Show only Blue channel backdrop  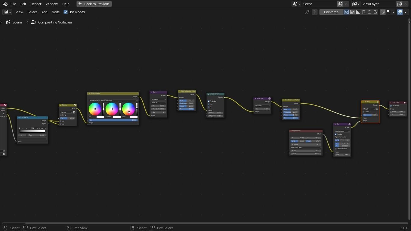tap(375, 12)
